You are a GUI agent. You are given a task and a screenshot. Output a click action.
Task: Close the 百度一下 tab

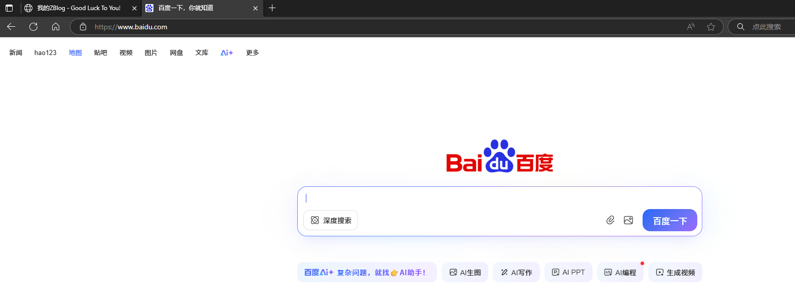click(255, 8)
